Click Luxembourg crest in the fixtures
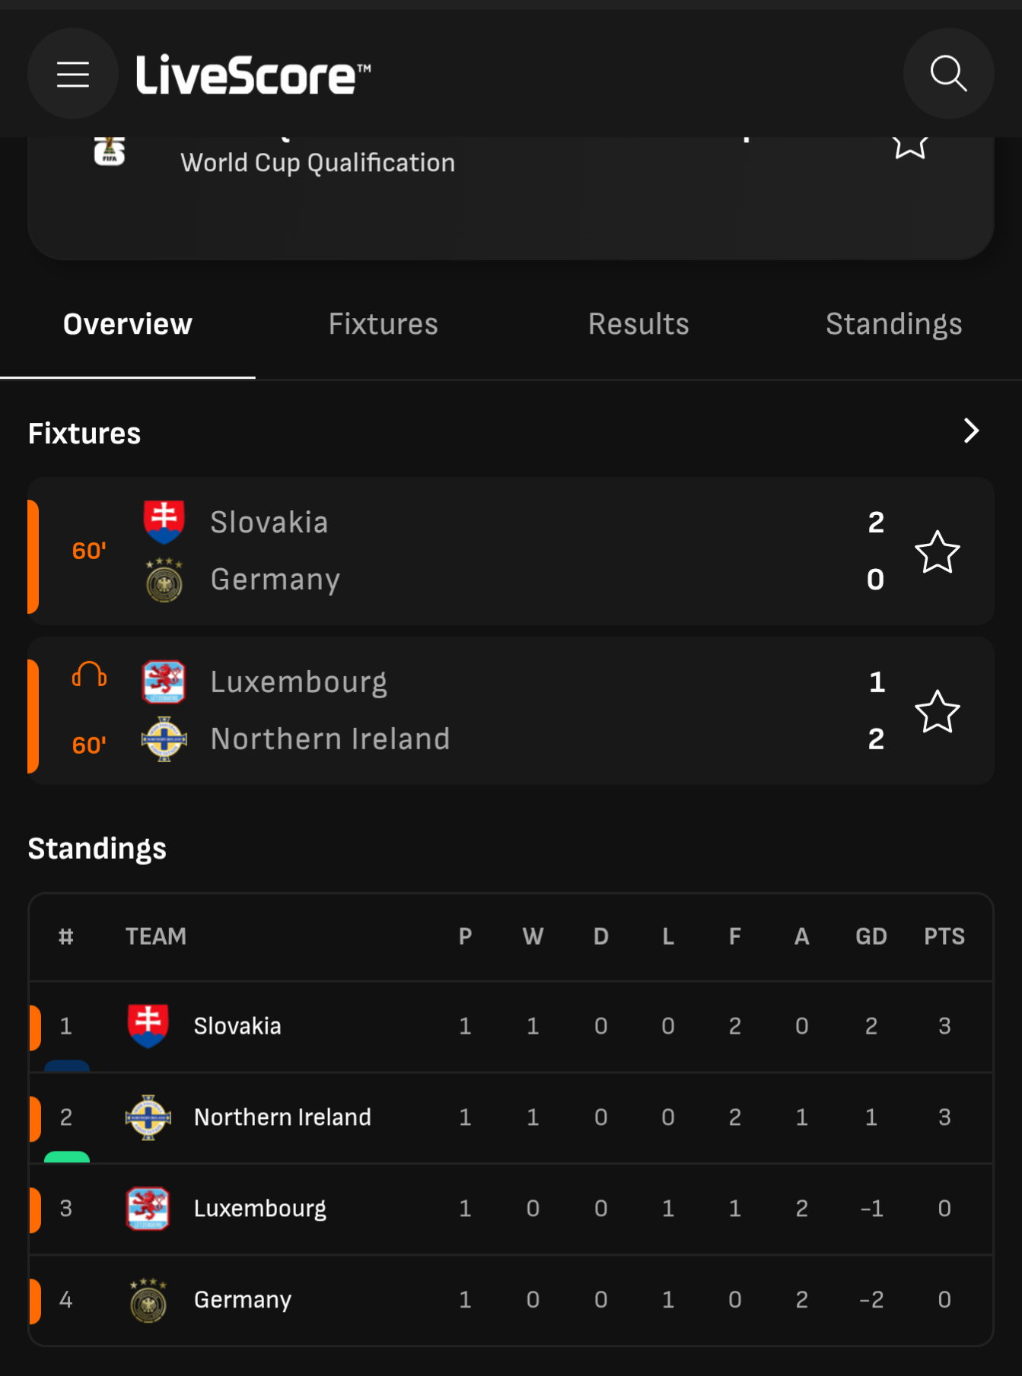Viewport: 1022px width, 1376px height. (x=164, y=682)
